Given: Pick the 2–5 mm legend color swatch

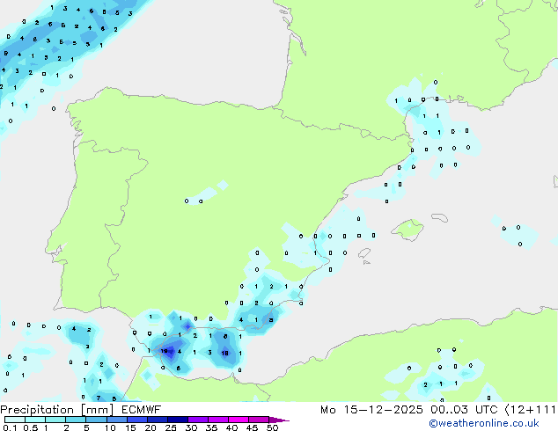Looking at the screenshot, I should (76, 420).
